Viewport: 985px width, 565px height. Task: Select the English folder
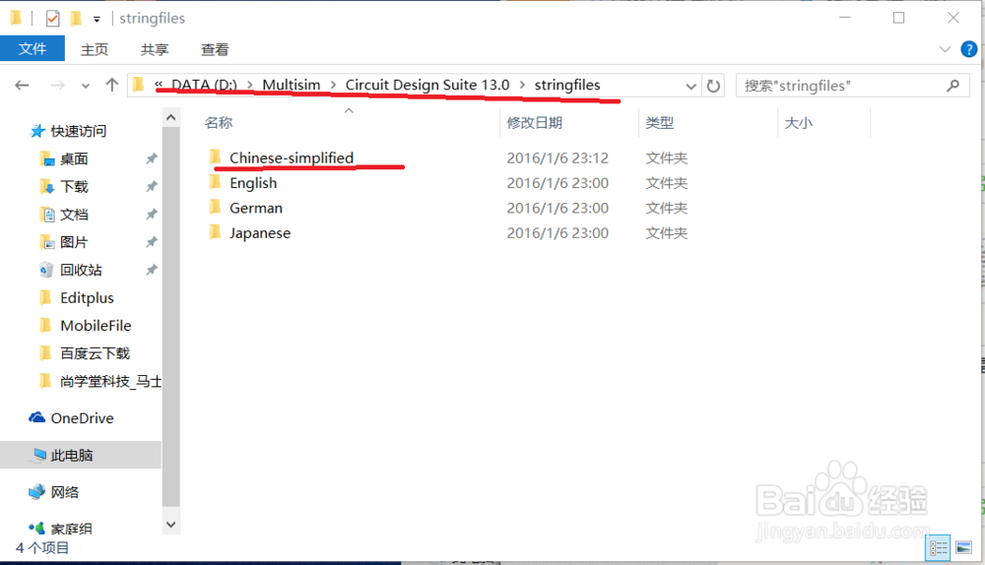coord(253,183)
